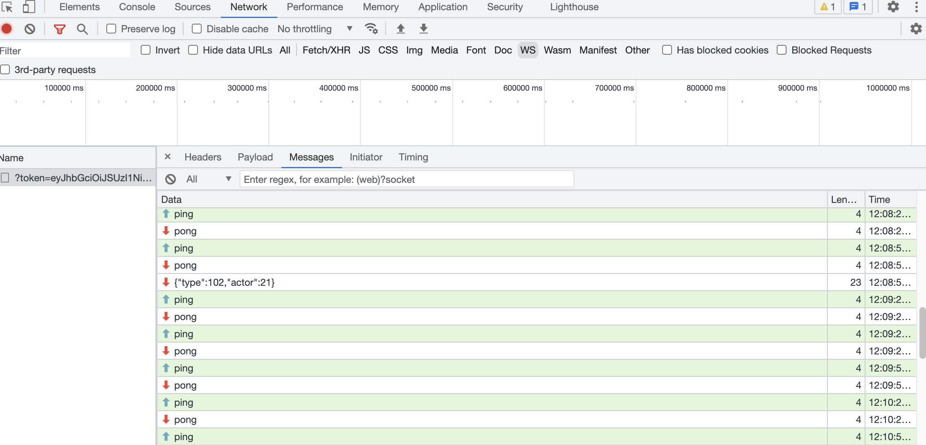The image size is (926, 445).
Task: Toggle the device toolbar icon
Action: point(29,7)
